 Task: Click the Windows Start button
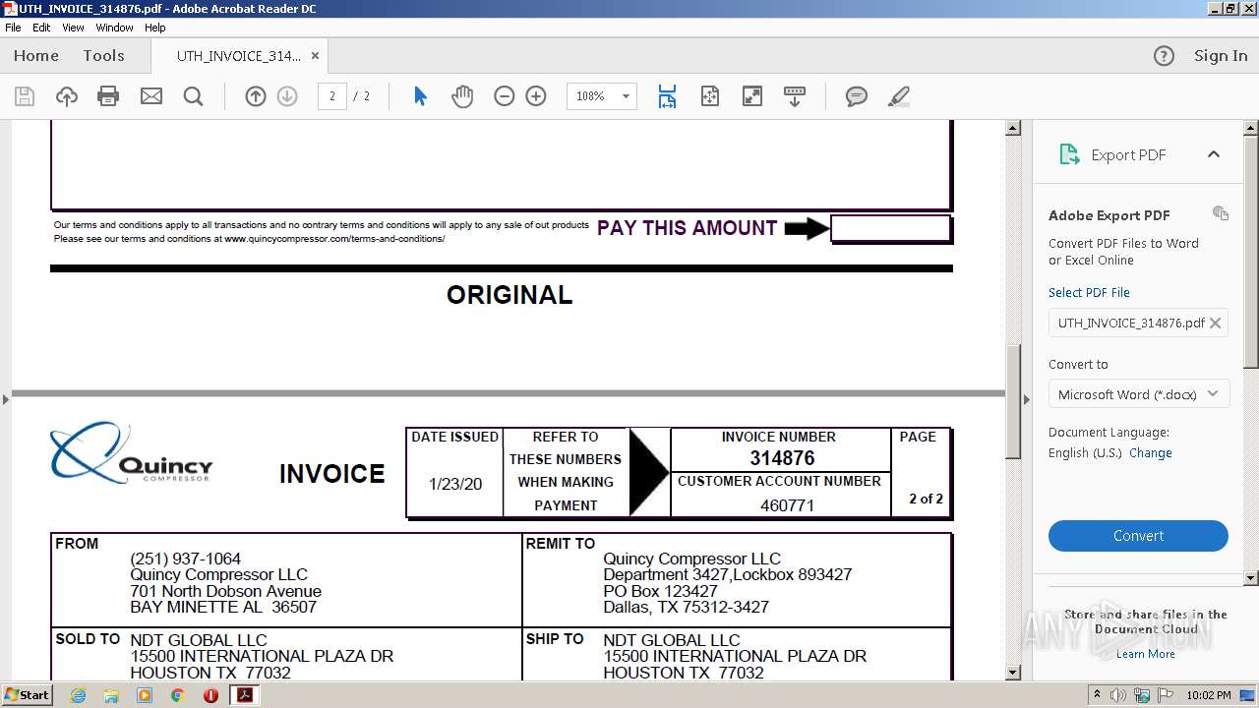[27, 695]
